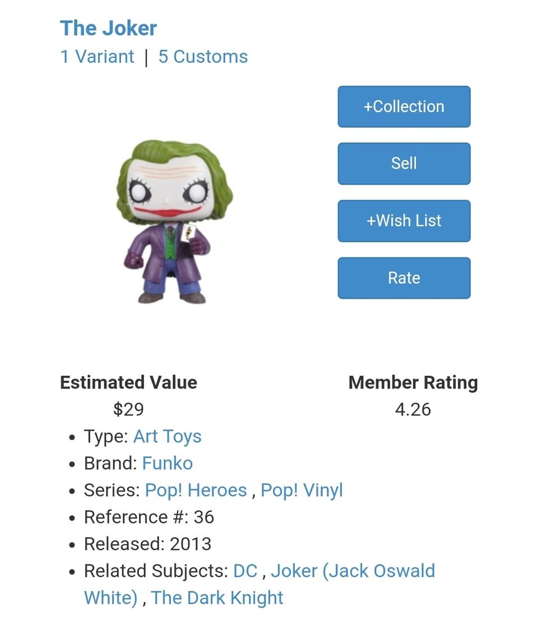Viewport: 538px width, 619px height.
Task: Add to +Wish List
Action: (x=404, y=221)
